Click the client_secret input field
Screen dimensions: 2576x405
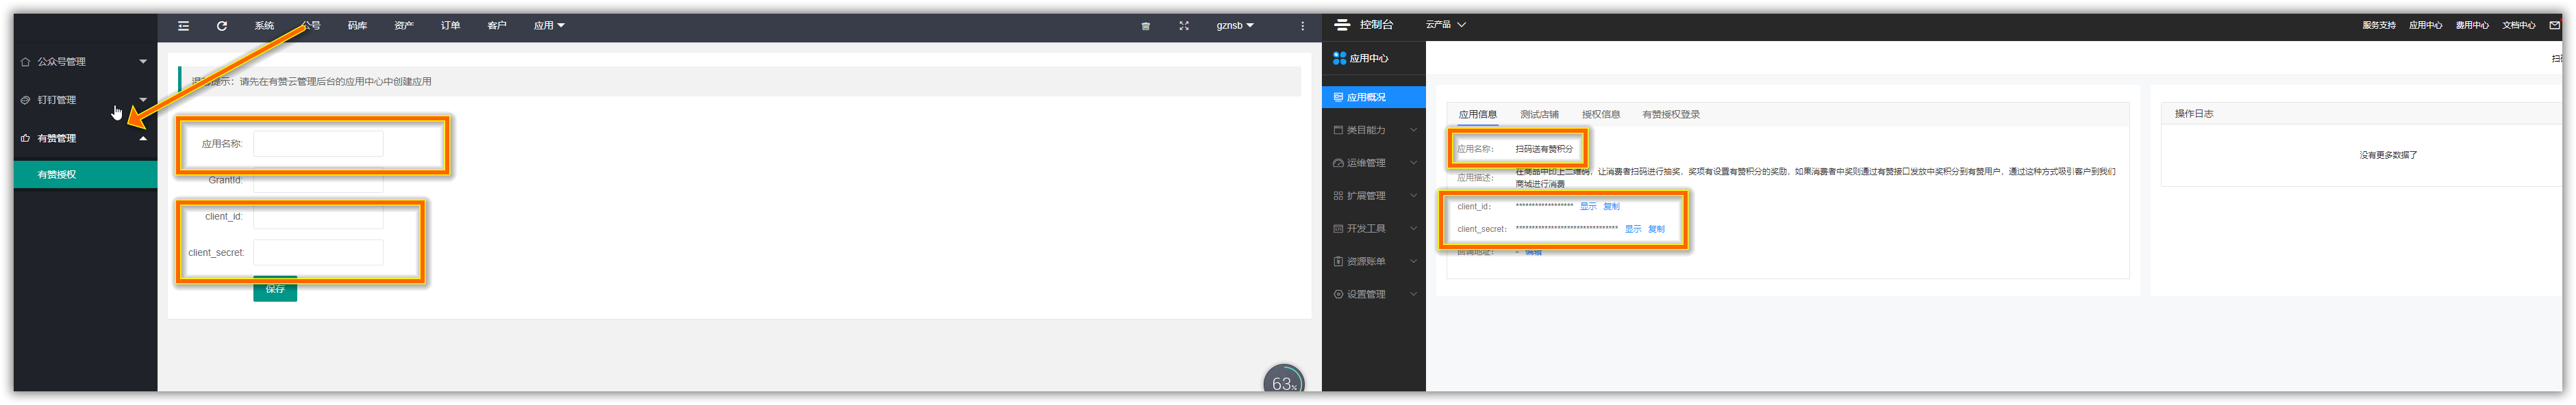pyautogui.click(x=318, y=253)
